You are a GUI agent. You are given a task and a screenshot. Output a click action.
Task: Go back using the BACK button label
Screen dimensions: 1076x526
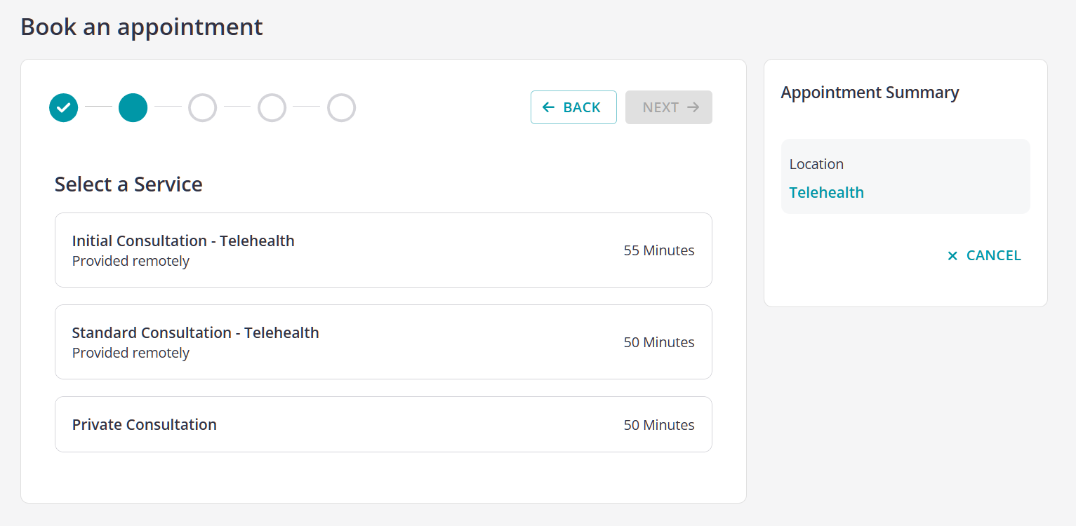pos(582,107)
